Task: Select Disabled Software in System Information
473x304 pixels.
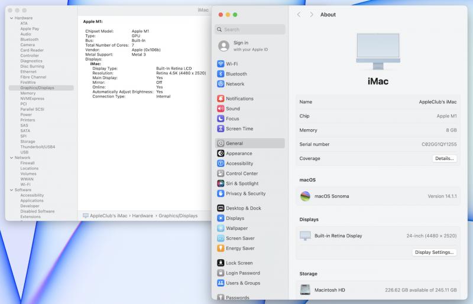Action: (x=37, y=211)
